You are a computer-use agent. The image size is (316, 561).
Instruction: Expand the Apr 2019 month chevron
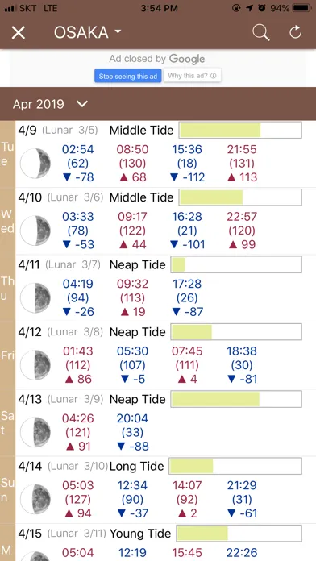pos(82,104)
